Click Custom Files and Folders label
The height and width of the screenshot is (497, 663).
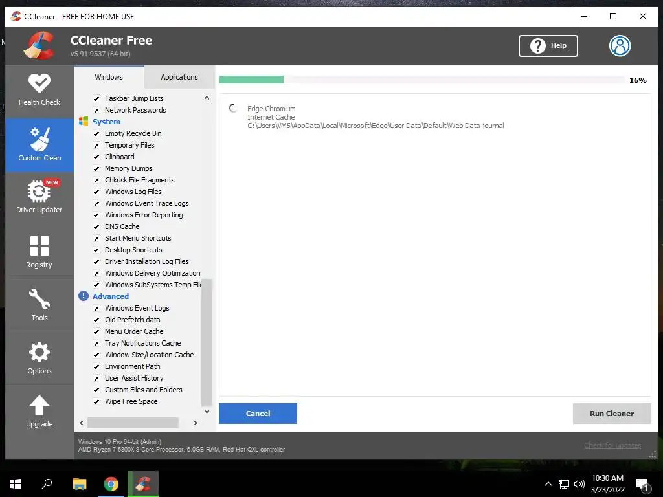[x=143, y=390]
